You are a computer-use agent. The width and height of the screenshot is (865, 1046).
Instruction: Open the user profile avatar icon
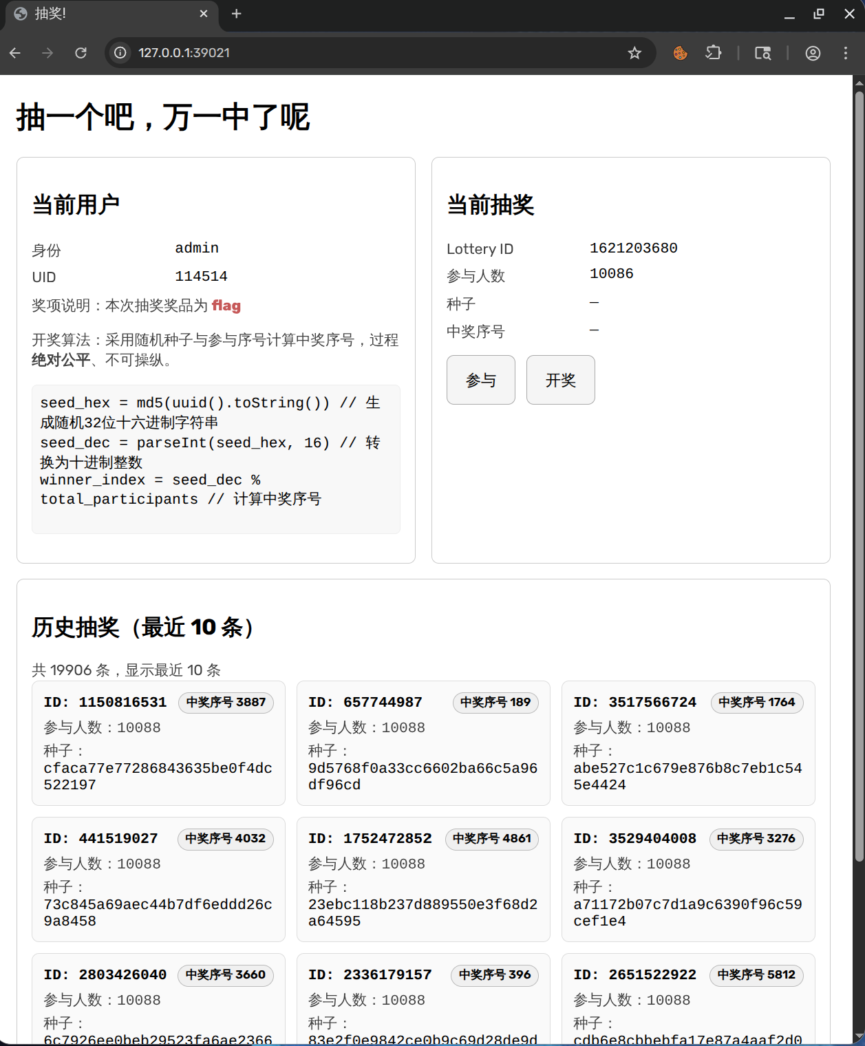pyautogui.click(x=813, y=52)
